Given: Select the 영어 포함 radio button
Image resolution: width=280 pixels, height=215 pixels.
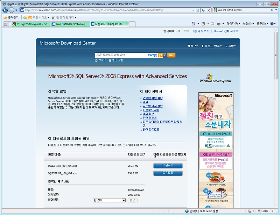Looking at the screenshot, I should 110,60.
